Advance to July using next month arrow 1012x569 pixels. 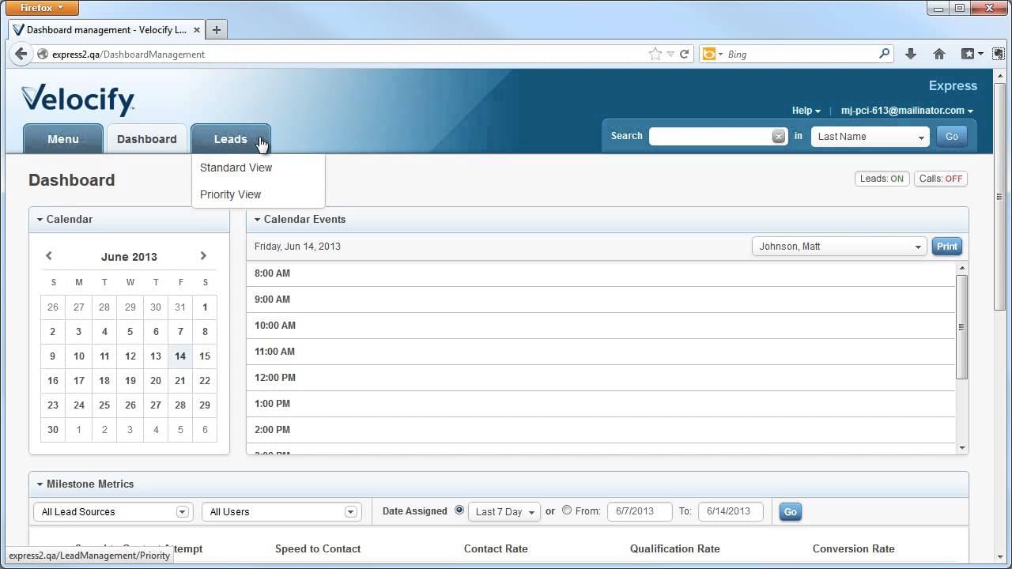tap(203, 256)
